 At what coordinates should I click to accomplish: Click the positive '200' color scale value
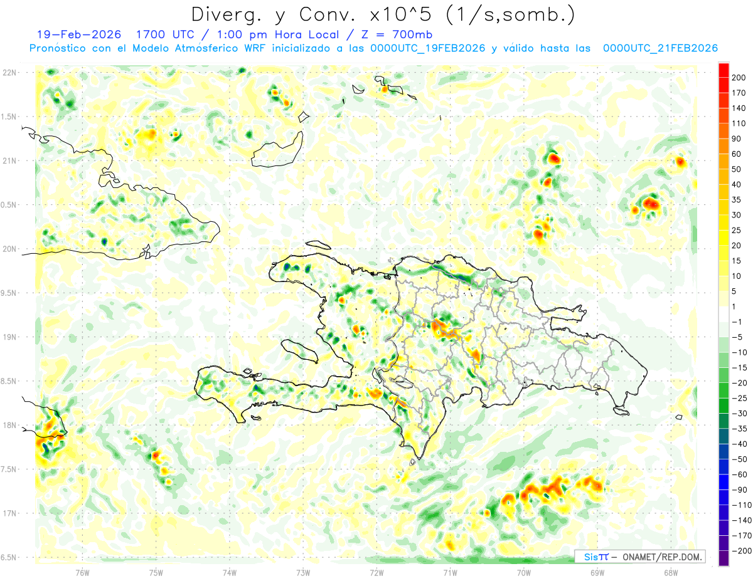pyautogui.click(x=739, y=78)
